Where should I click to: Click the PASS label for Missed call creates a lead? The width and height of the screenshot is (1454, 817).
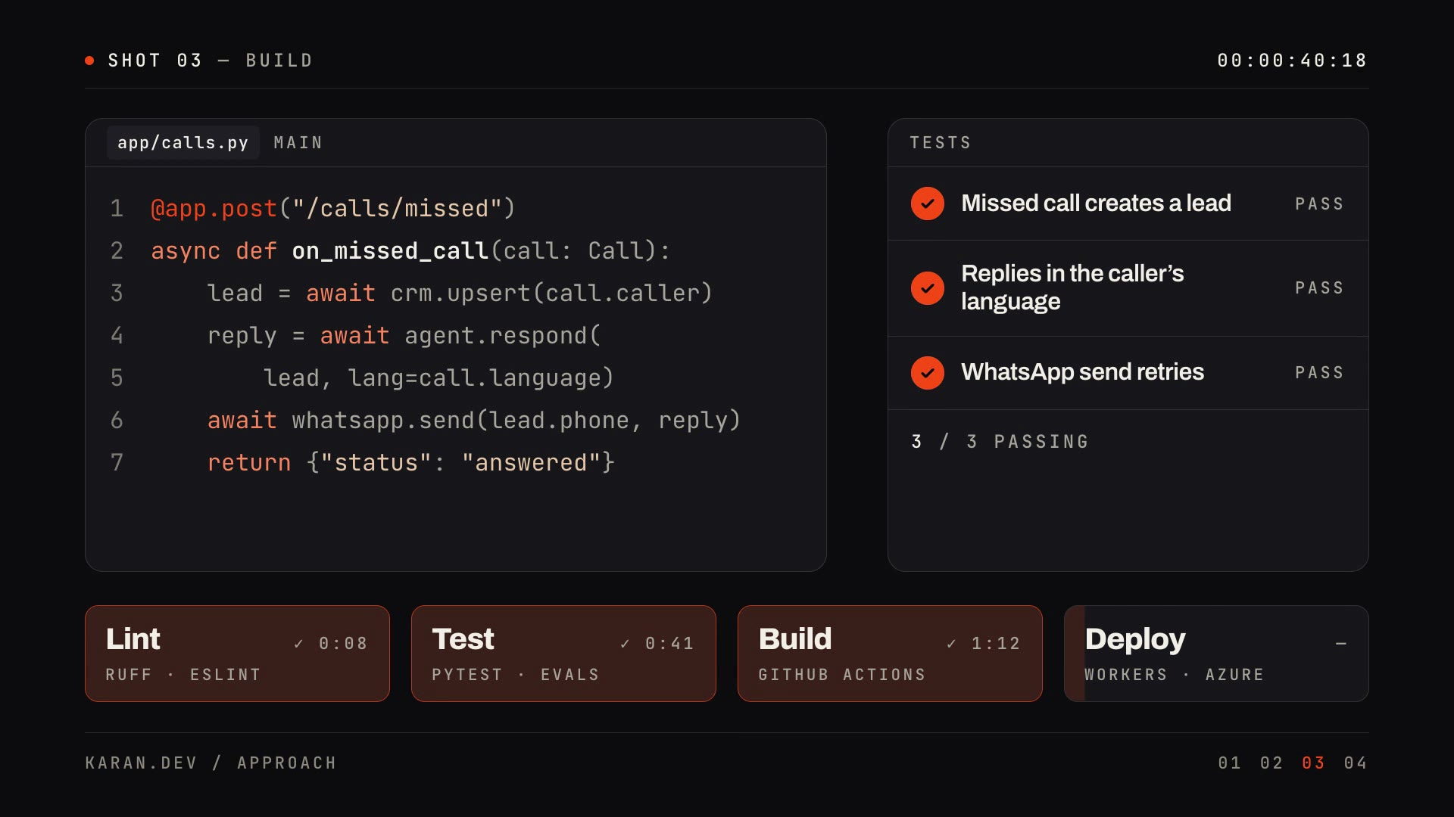point(1319,204)
